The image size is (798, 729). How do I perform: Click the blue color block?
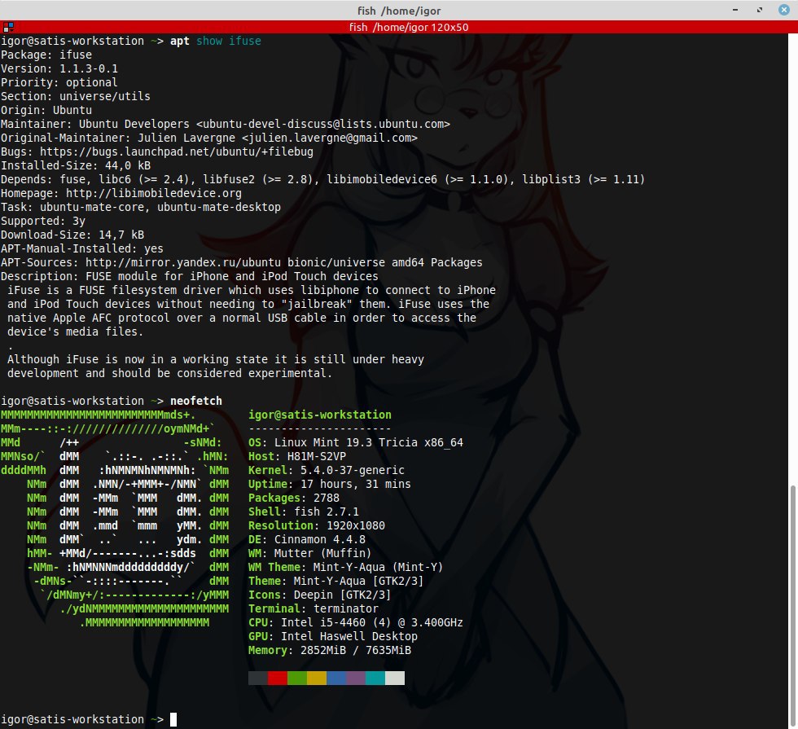pyautogui.click(x=336, y=678)
